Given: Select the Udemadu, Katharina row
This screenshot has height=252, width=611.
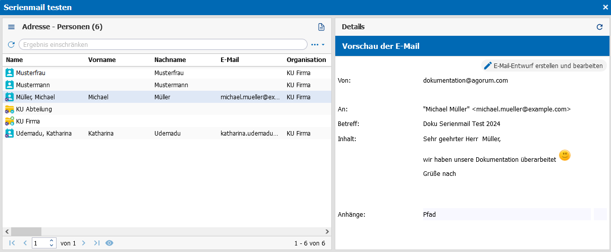Looking at the screenshot, I should [167, 134].
